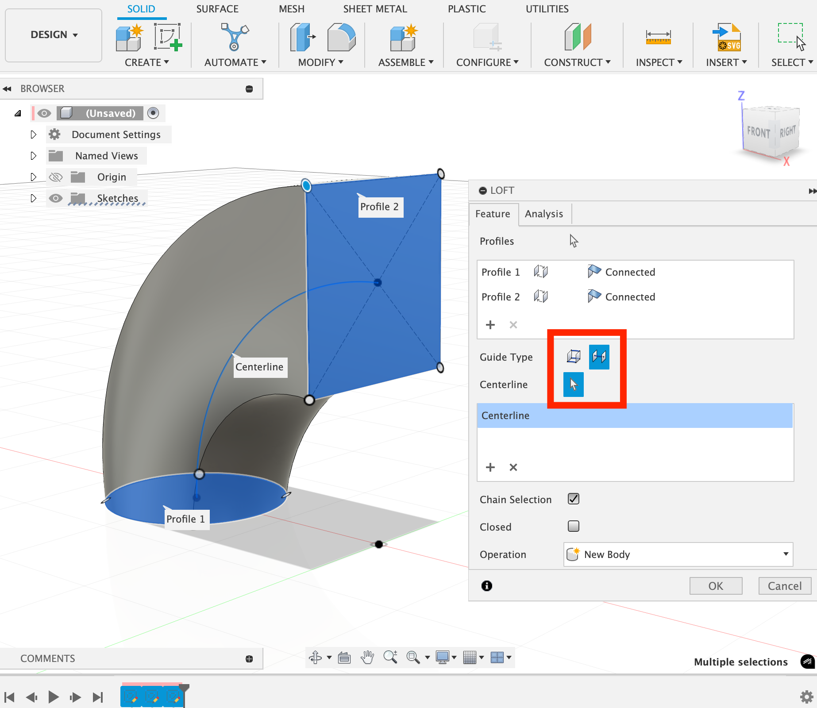This screenshot has height=708, width=817.
Task: Open the DESIGN workspace dropdown
Action: pyautogui.click(x=54, y=35)
